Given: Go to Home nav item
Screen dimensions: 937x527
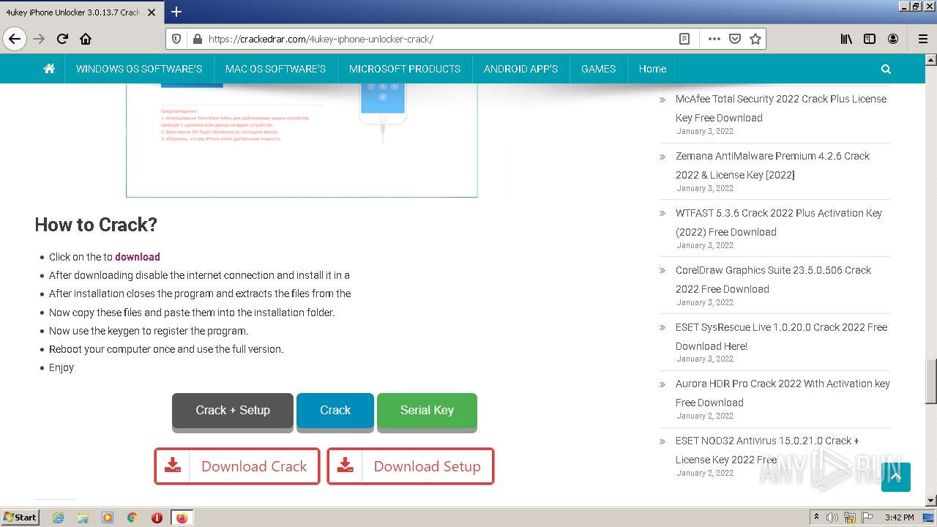Looking at the screenshot, I should pos(652,69).
